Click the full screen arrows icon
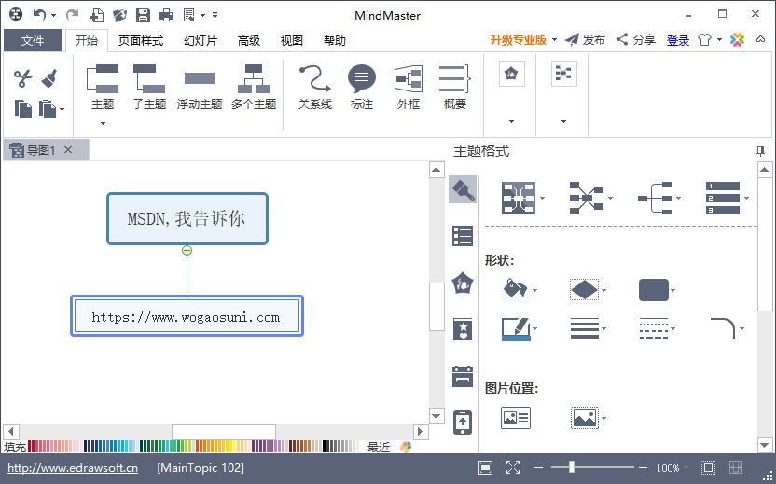This screenshot has width=776, height=484. coord(513,467)
